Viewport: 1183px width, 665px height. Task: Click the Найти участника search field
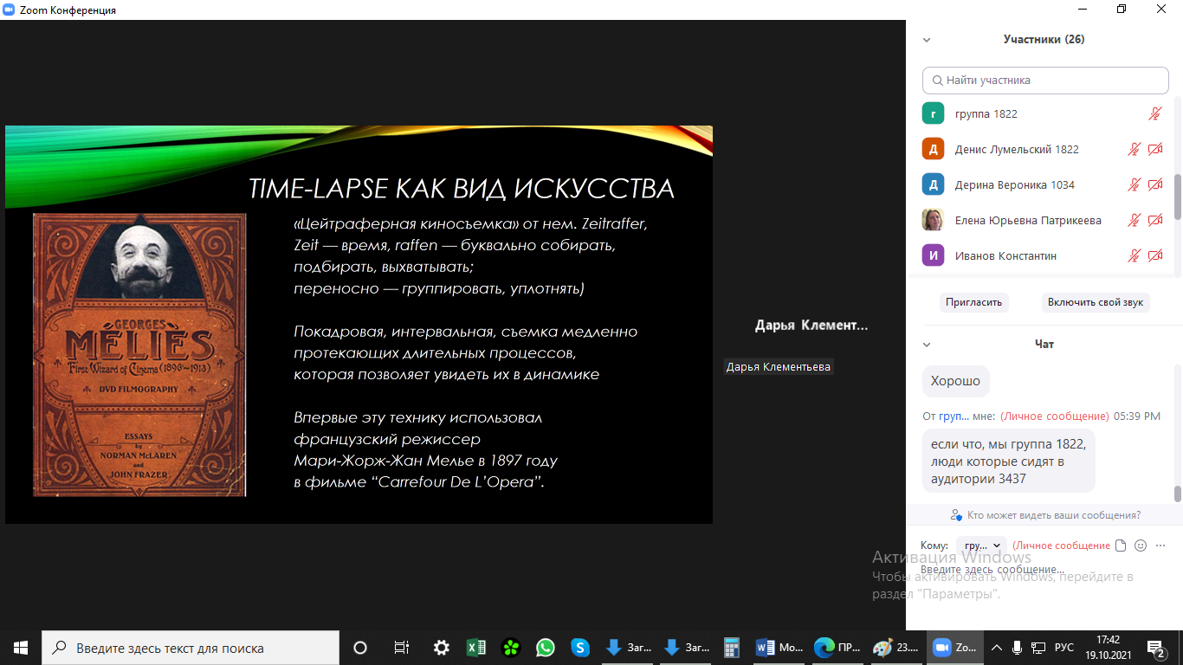(1045, 80)
